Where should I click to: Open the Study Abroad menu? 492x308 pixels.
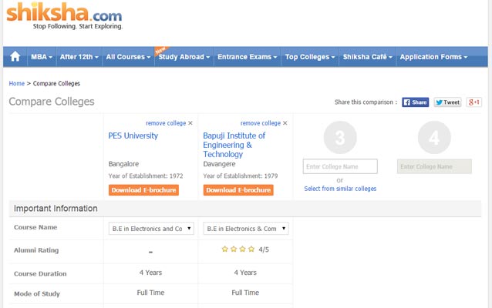[x=184, y=57]
